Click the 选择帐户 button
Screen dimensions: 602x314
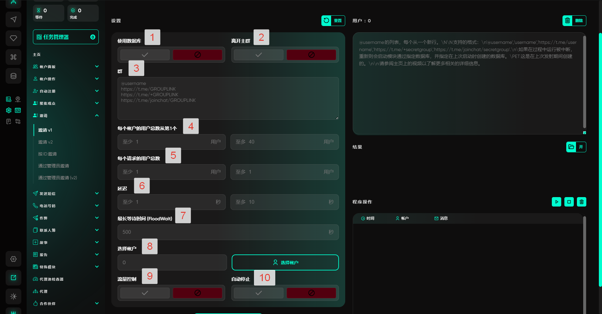pos(285,262)
